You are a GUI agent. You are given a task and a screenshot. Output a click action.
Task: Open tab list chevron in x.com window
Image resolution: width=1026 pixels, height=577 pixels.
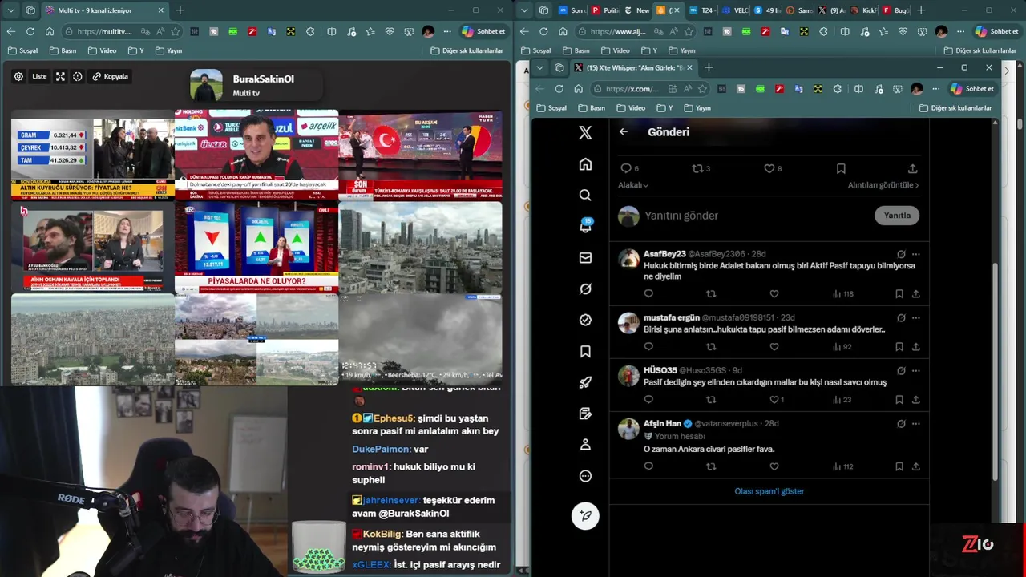[x=539, y=67]
